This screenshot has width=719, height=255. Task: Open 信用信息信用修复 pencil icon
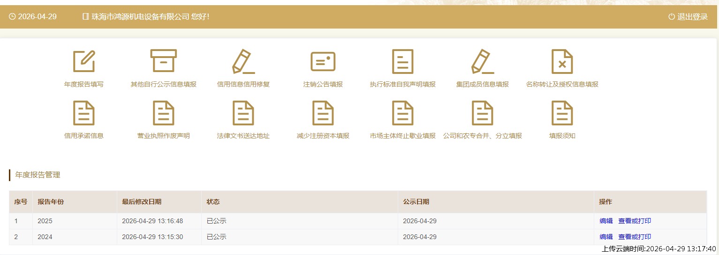pos(243,61)
